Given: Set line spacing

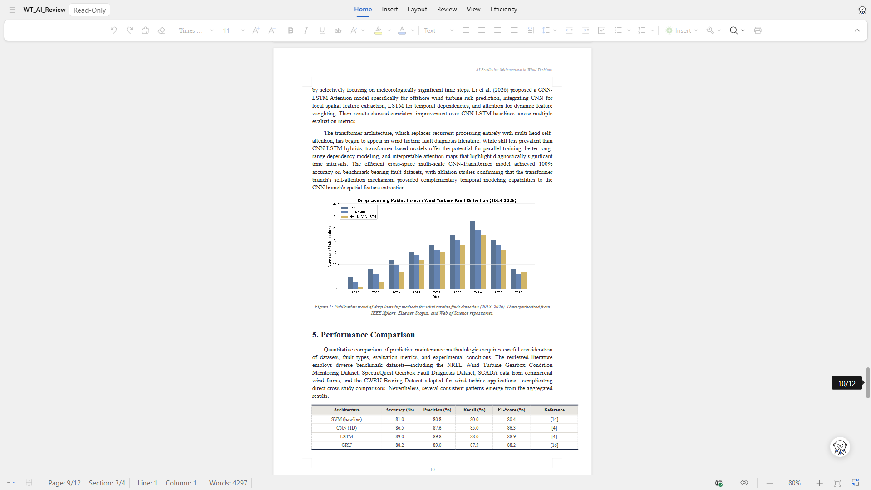Looking at the screenshot, I should tap(546, 30).
